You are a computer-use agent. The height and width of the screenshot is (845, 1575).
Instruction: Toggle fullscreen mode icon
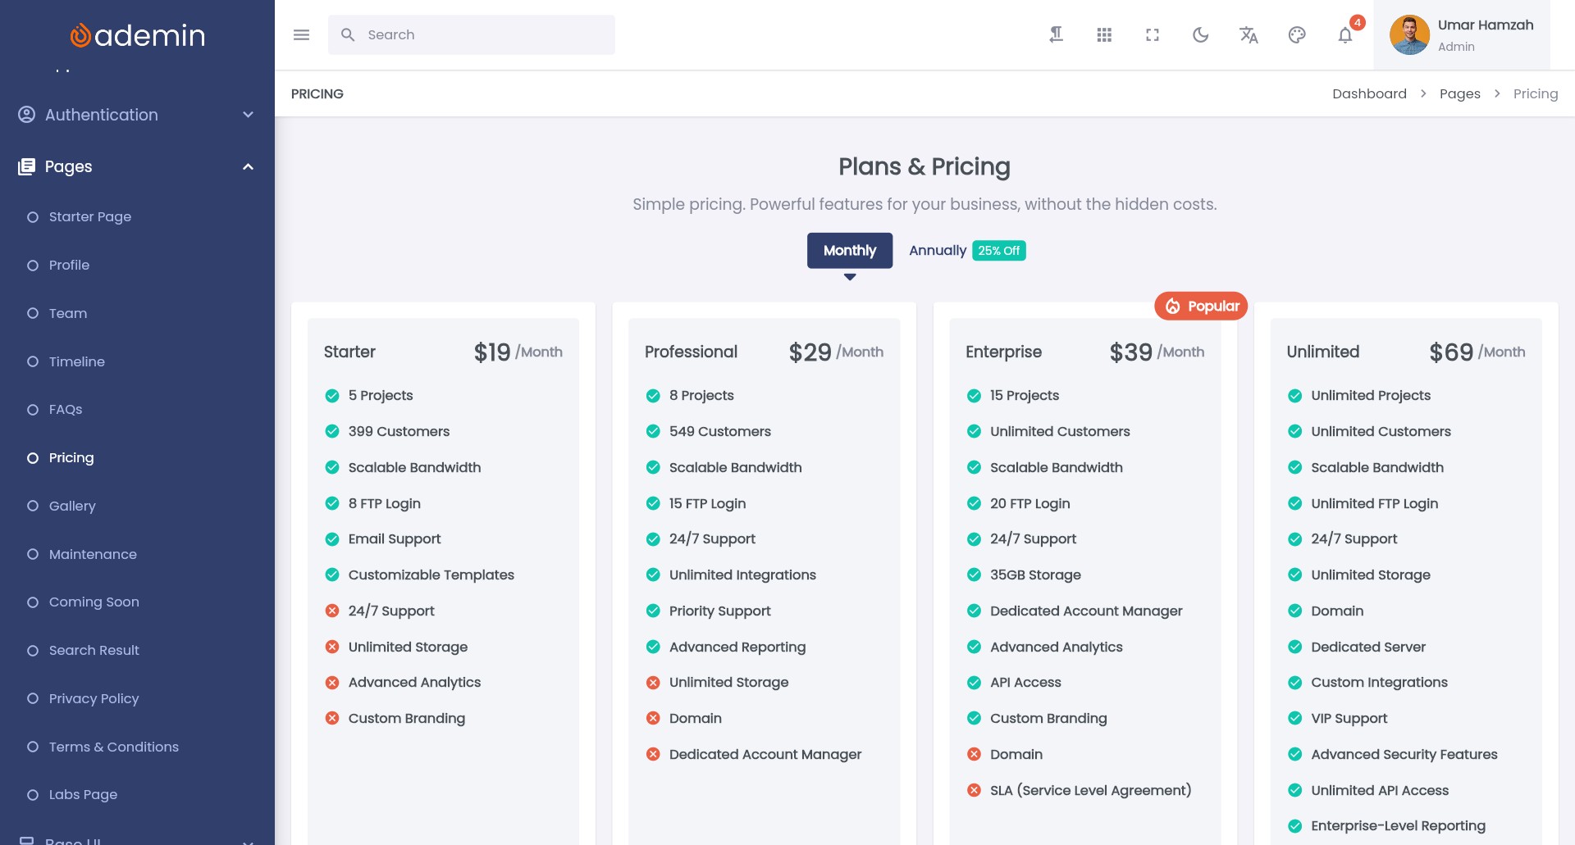1153,34
